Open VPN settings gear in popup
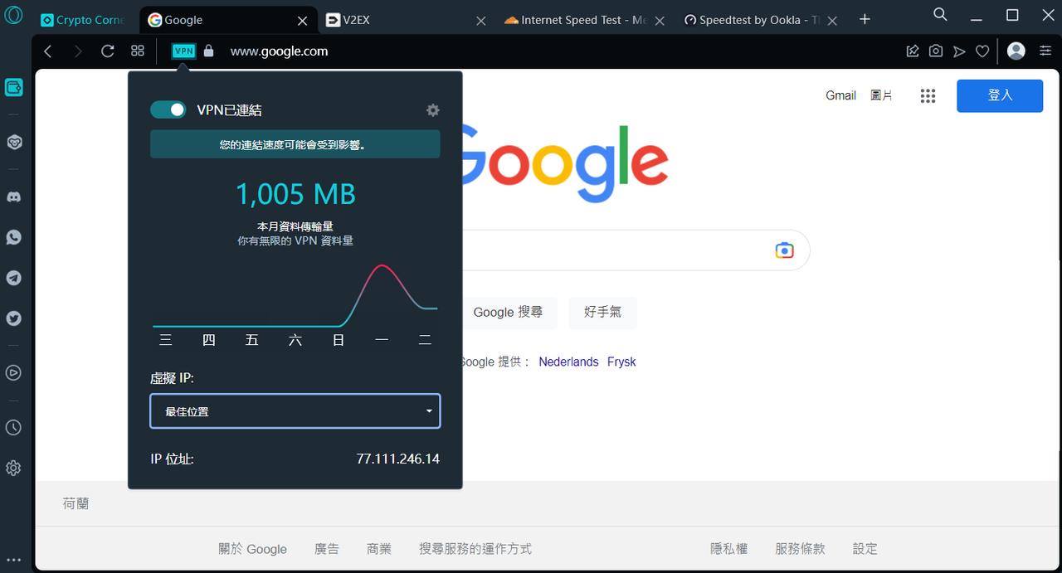The image size is (1062, 573). point(433,110)
